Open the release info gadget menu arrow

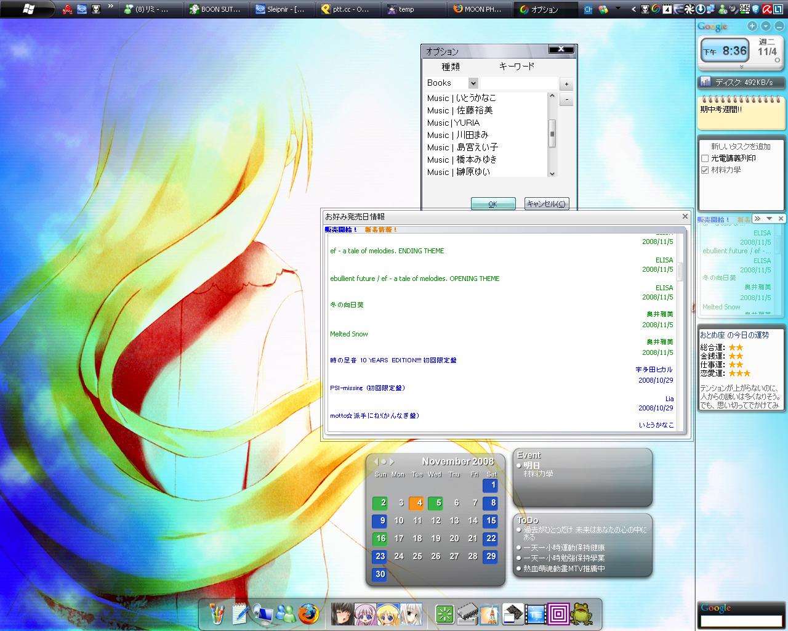[x=770, y=218]
